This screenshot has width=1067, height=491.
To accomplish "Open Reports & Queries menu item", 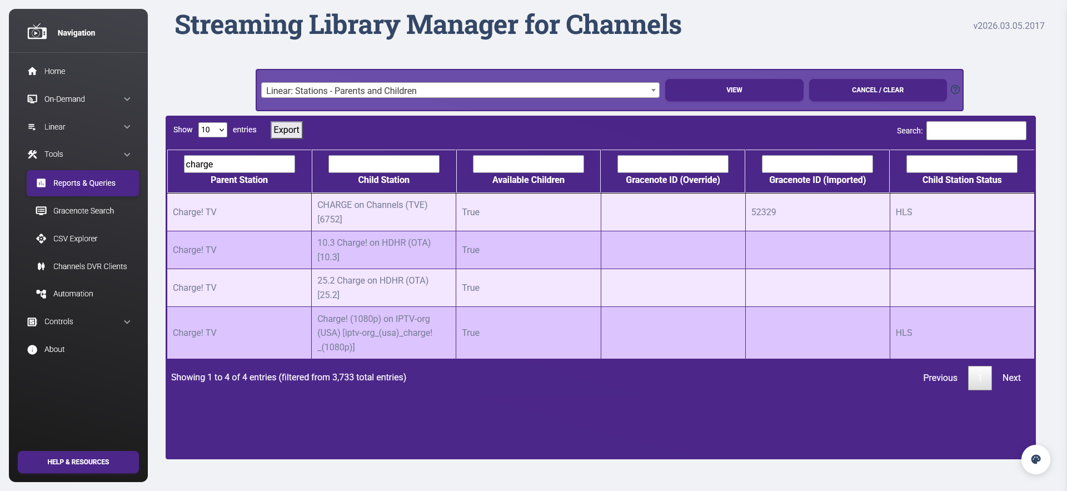I will [x=83, y=183].
